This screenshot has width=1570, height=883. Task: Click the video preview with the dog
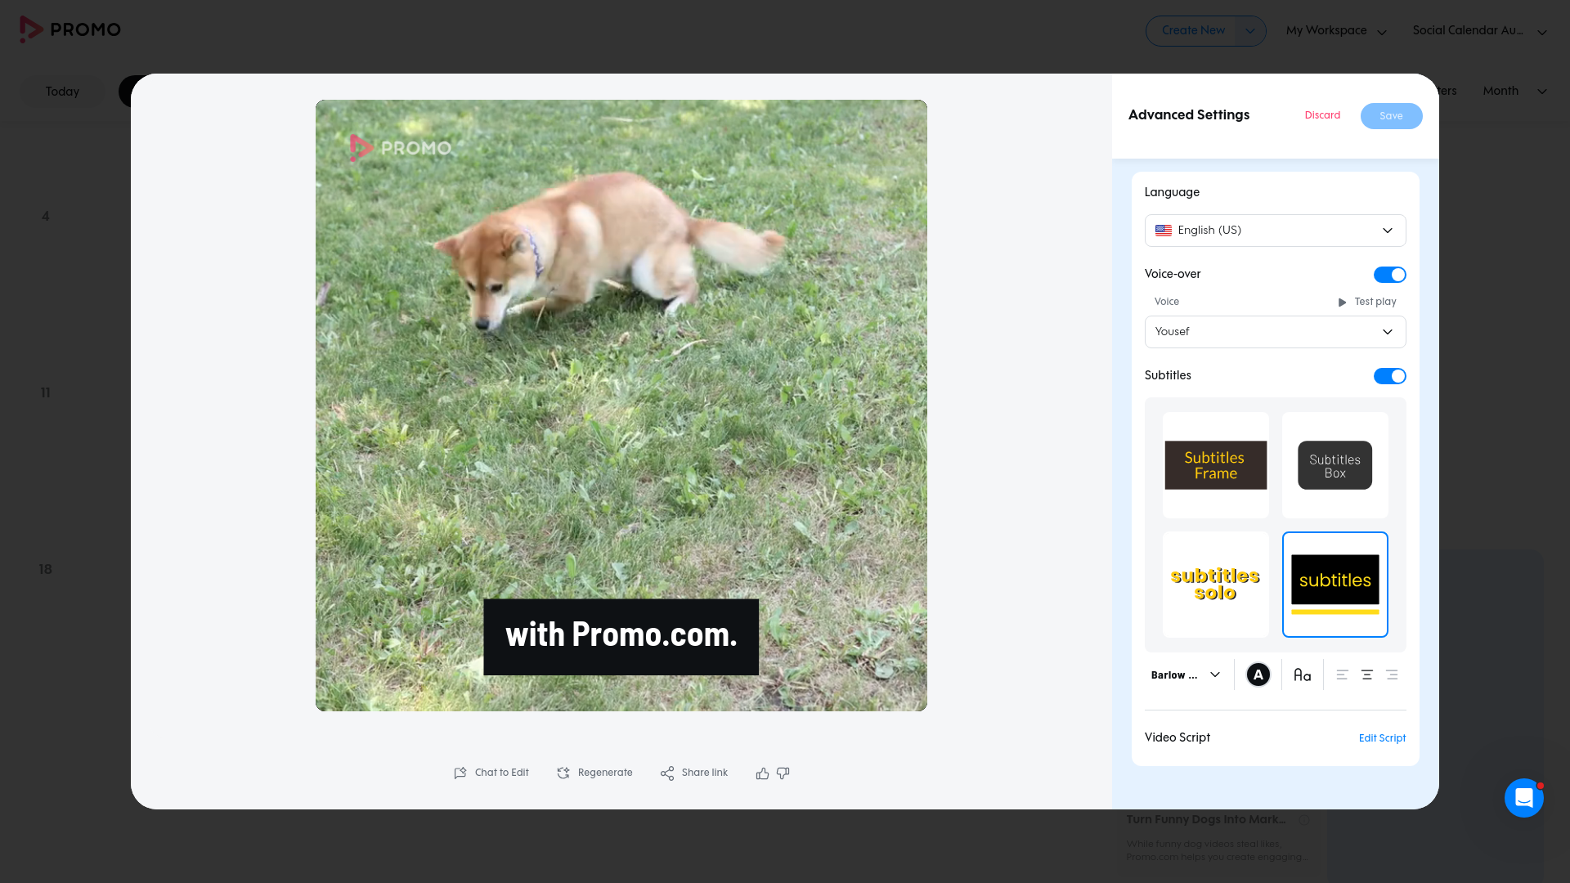coord(621,406)
